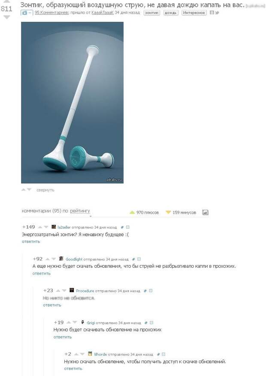This screenshot has height=376, width=266.
Task: Click the VK share icon beside tags
Action: click(x=212, y=13)
